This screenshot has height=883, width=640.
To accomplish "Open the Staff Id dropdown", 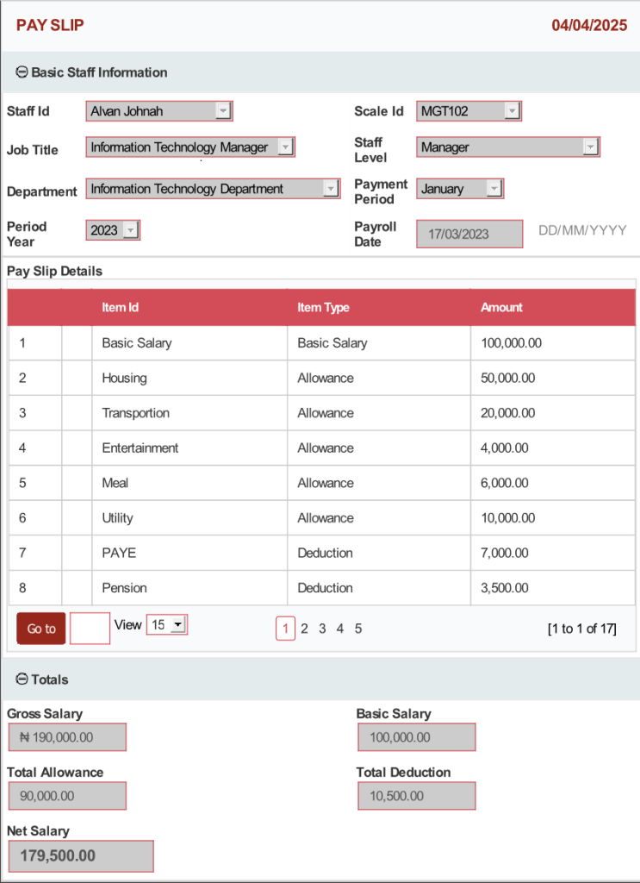I will [x=222, y=111].
